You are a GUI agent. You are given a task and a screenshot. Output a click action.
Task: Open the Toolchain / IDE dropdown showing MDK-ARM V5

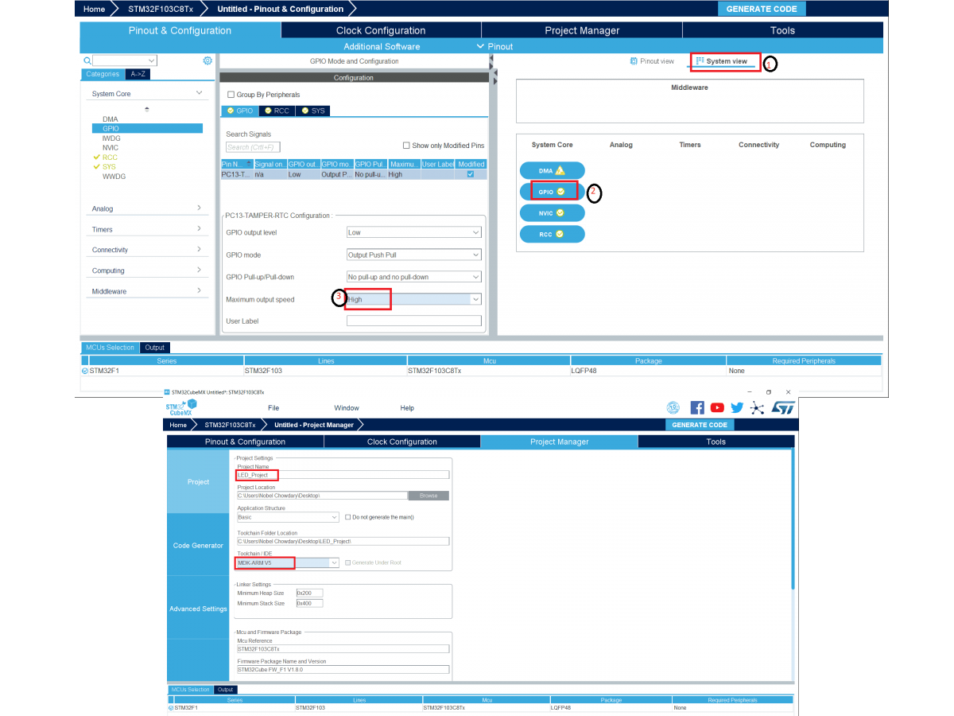[288, 562]
